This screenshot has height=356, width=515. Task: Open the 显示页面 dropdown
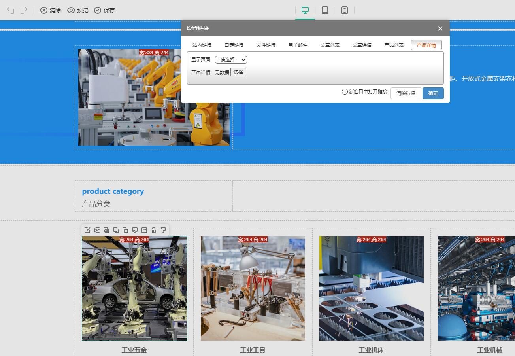pos(231,60)
